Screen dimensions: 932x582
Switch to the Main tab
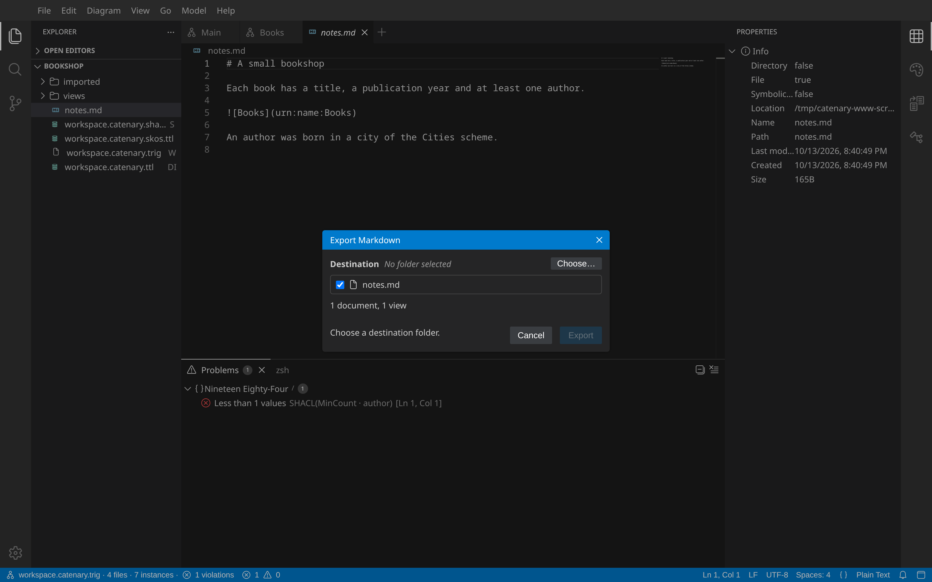(x=210, y=33)
